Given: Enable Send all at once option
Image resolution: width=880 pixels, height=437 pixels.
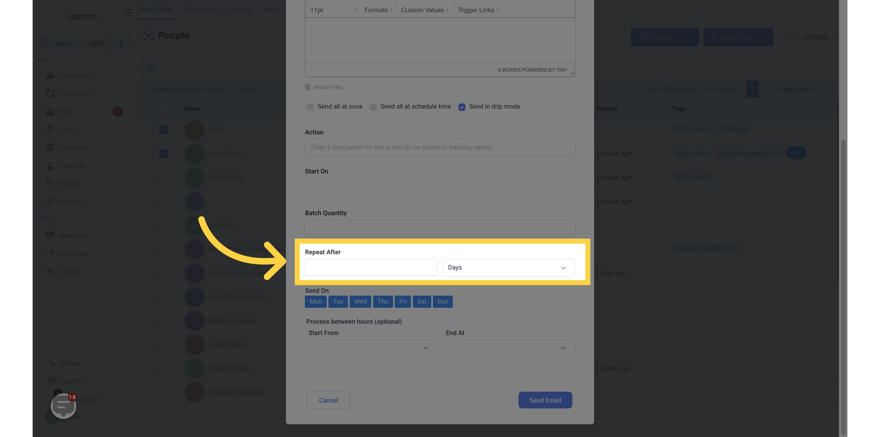Looking at the screenshot, I should [310, 107].
